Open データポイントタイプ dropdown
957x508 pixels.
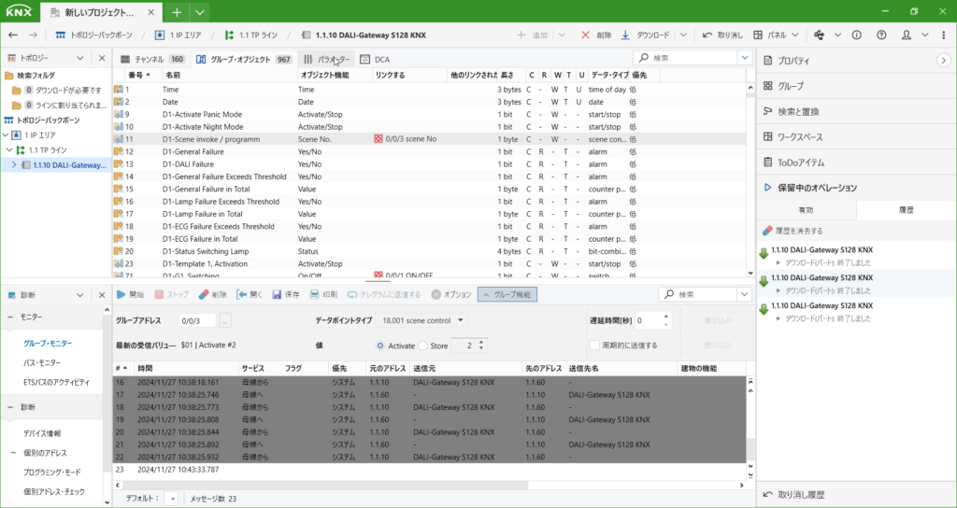tap(421, 320)
